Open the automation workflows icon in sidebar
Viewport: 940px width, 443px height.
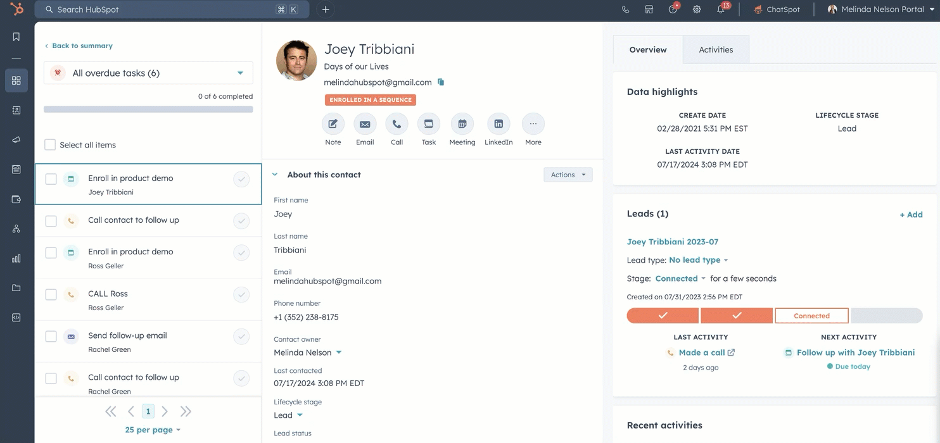click(x=16, y=229)
